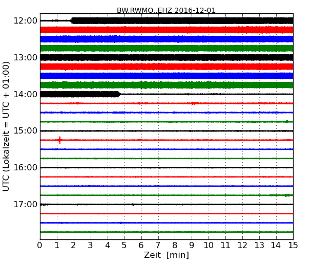Click the x-axis tick label 13
The image size is (333, 266).
[x=259, y=246]
